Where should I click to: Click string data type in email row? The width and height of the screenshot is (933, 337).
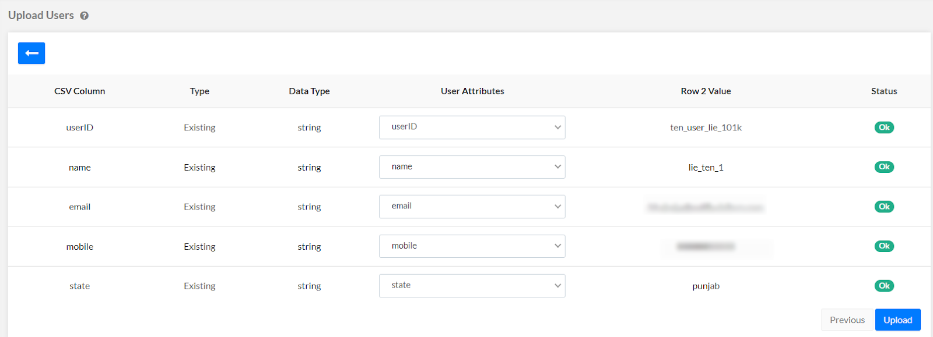309,207
